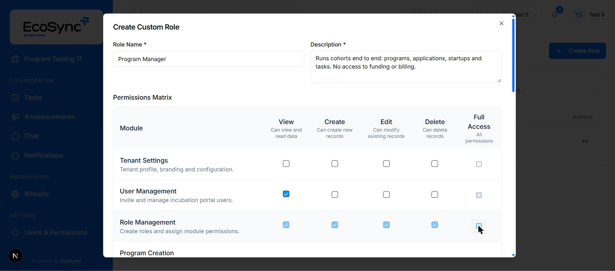Viewport: 615px width, 271px height.
Task: Click the dialog scrollbar down arrow
Action: coord(513,255)
